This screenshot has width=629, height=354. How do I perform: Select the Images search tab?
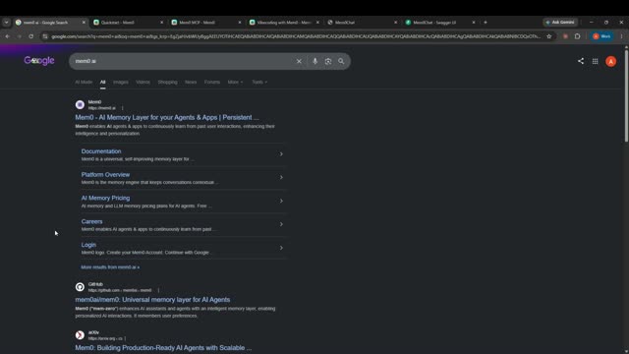(x=121, y=82)
